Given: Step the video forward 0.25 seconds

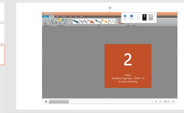Looking at the screenshot, I should (160, 101).
